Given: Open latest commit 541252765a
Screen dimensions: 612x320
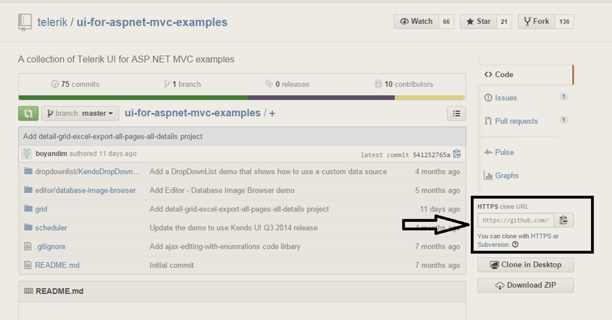Looking at the screenshot, I should point(432,155).
